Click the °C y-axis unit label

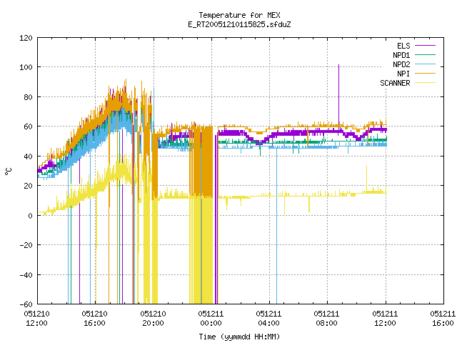8,171
